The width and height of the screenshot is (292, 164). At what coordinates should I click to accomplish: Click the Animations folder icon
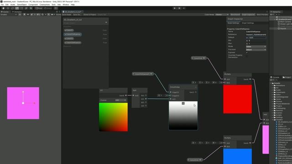coord(275,86)
